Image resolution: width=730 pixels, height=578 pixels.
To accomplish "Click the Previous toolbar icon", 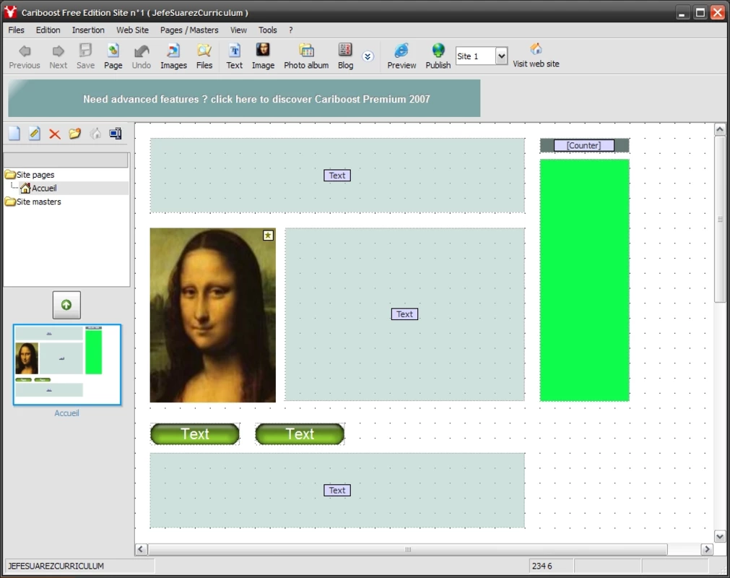I will pyautogui.click(x=25, y=56).
